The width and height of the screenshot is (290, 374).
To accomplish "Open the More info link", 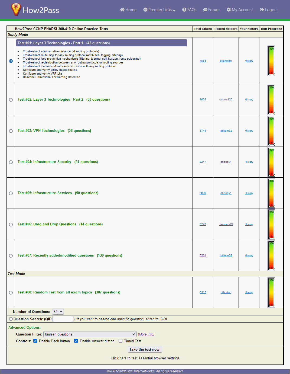I will point(146,334).
